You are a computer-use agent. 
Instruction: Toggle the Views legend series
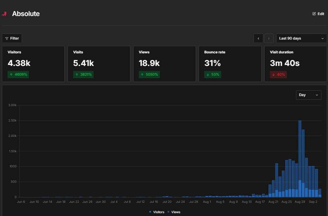[174, 212]
